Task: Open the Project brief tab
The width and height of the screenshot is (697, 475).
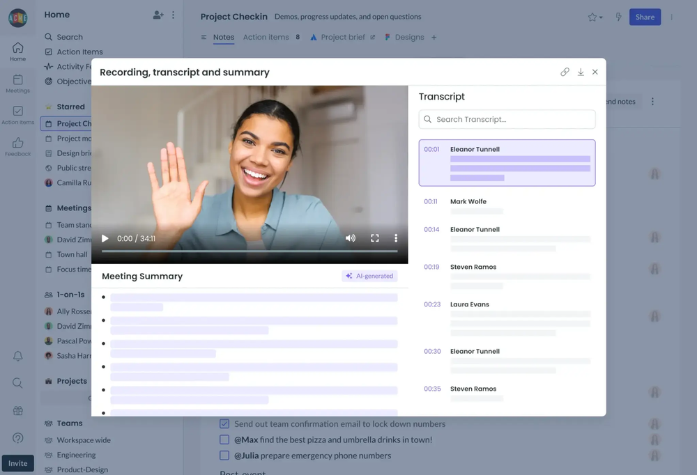Action: [343, 38]
